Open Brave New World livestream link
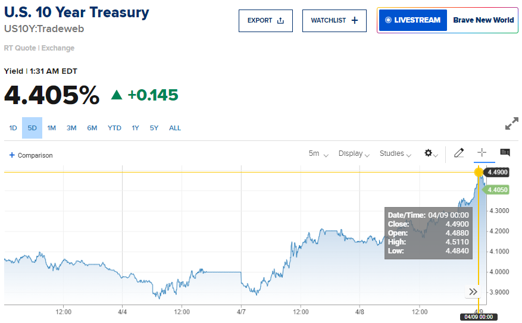Viewport: 522px width, 323px height. click(483, 20)
